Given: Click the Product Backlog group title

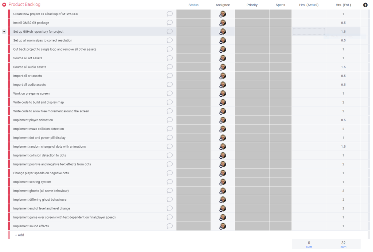Looking at the screenshot, I should tap(24, 5).
